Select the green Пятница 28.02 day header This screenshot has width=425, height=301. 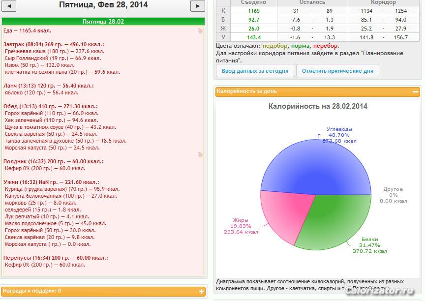[x=103, y=22]
